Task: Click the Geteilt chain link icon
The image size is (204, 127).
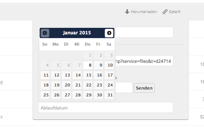Action: 165,12
